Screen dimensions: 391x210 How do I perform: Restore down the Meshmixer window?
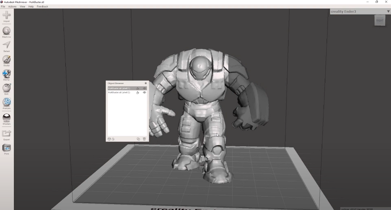pyautogui.click(x=377, y=2)
